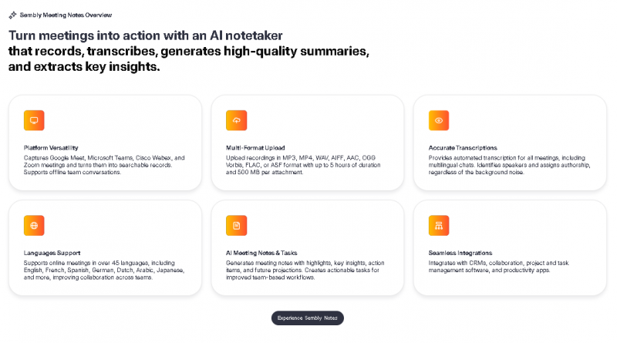The height and width of the screenshot is (343, 617).
Task: Select the Languages Support heading
Action: pyautogui.click(x=52, y=253)
